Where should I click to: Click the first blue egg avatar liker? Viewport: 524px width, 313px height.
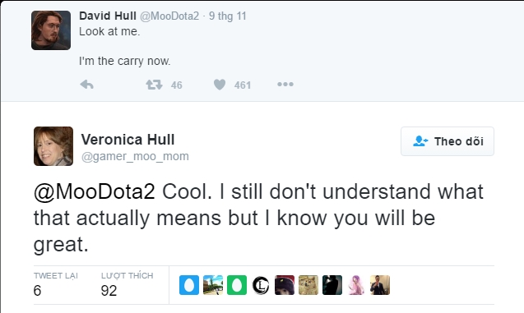pyautogui.click(x=189, y=285)
